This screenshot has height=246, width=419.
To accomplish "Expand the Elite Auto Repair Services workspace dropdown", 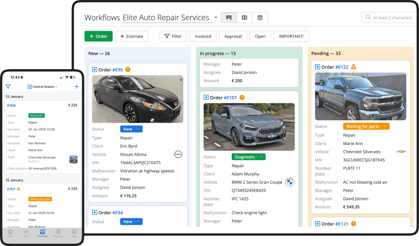I will point(215,18).
